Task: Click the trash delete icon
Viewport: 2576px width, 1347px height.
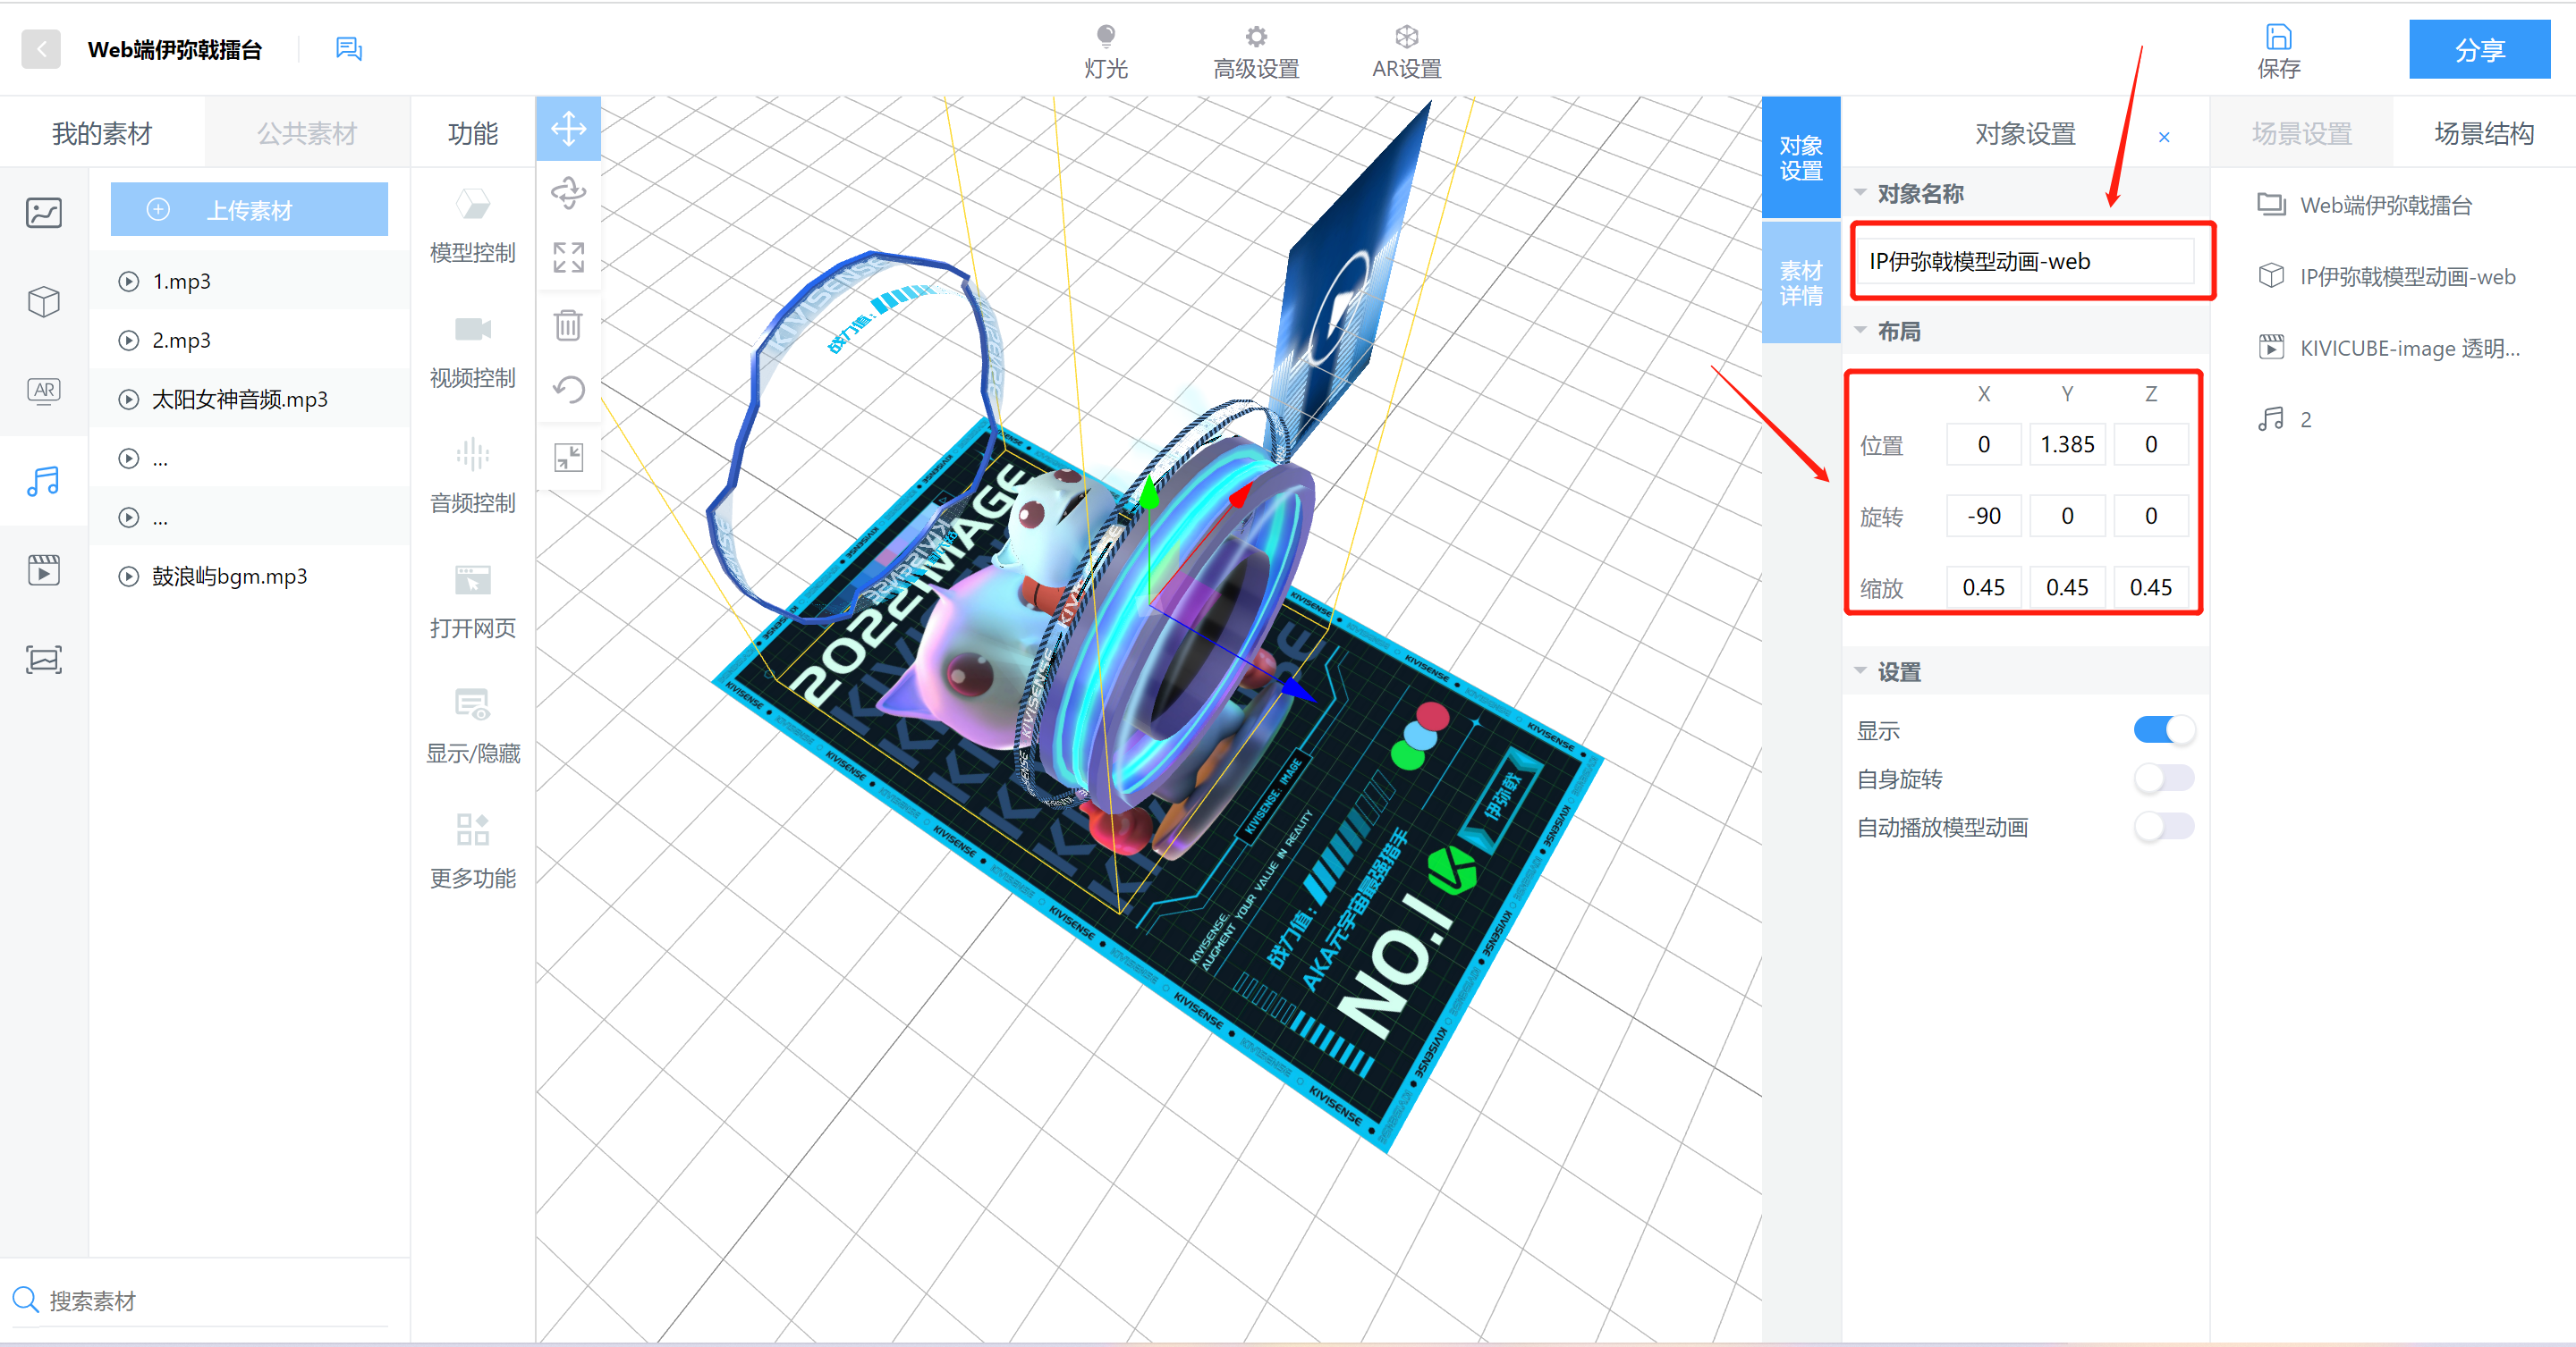Action: pos(568,324)
